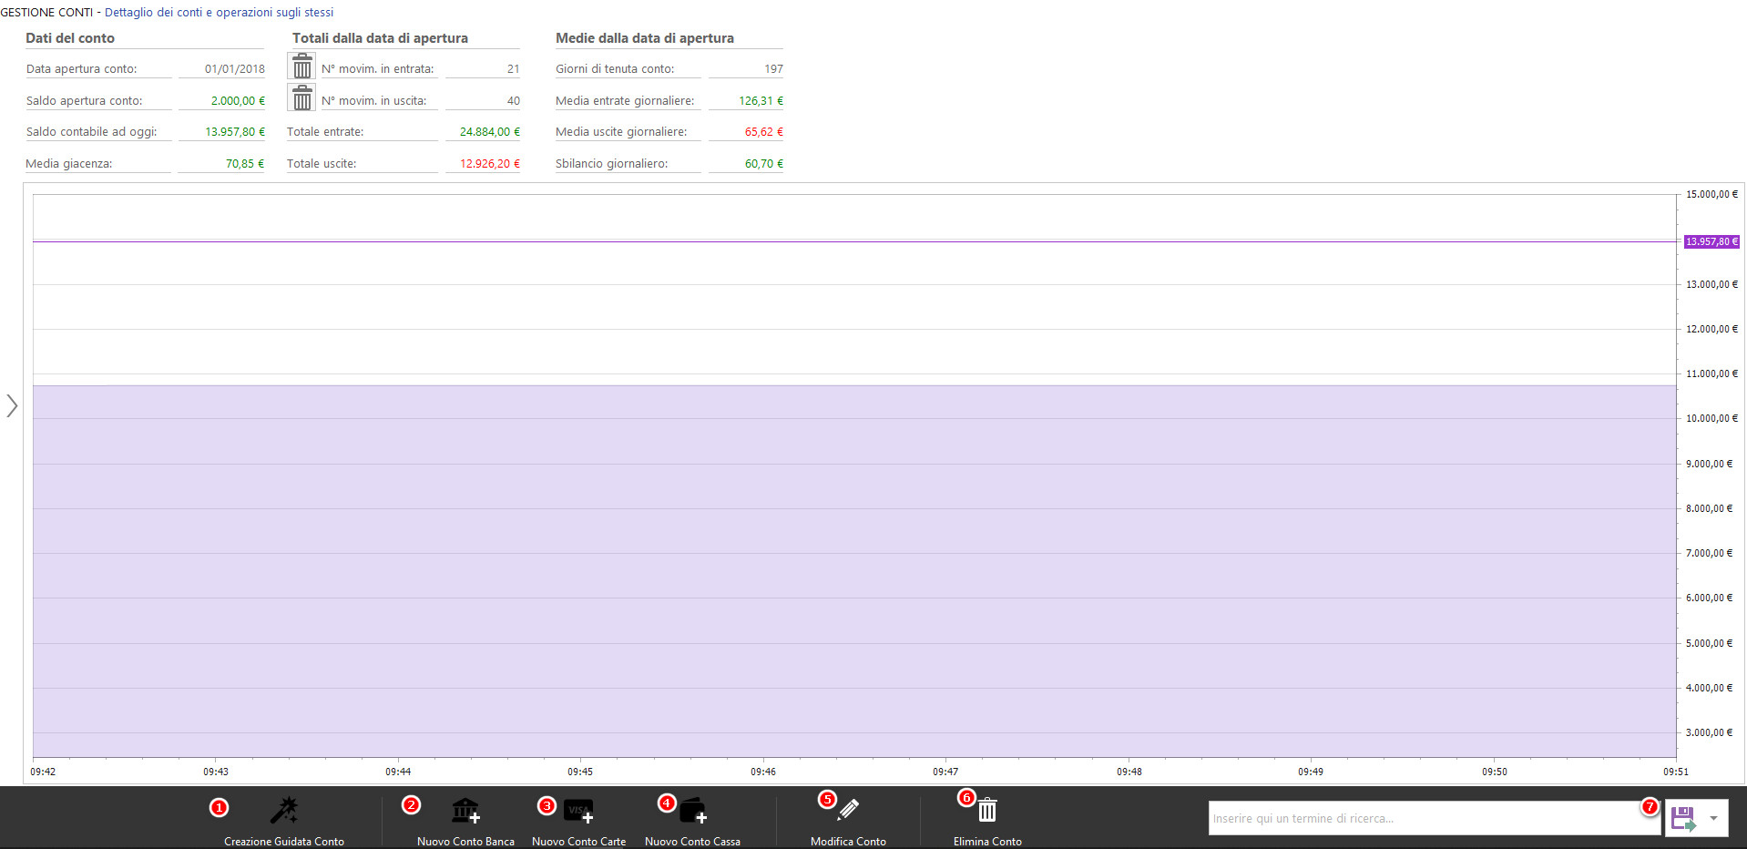Select N° movim. in uscita value 40

click(514, 101)
